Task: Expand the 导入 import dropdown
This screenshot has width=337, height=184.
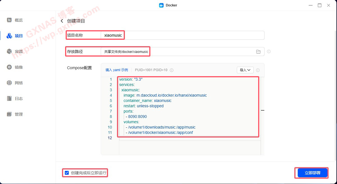Action: pos(245,70)
